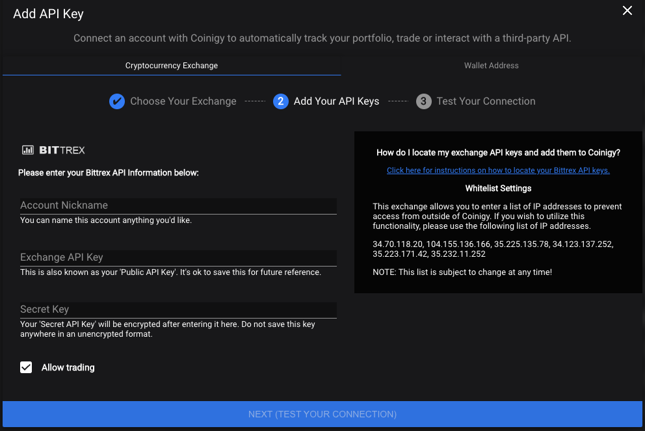Click the Whitelist Settings heading

point(498,189)
